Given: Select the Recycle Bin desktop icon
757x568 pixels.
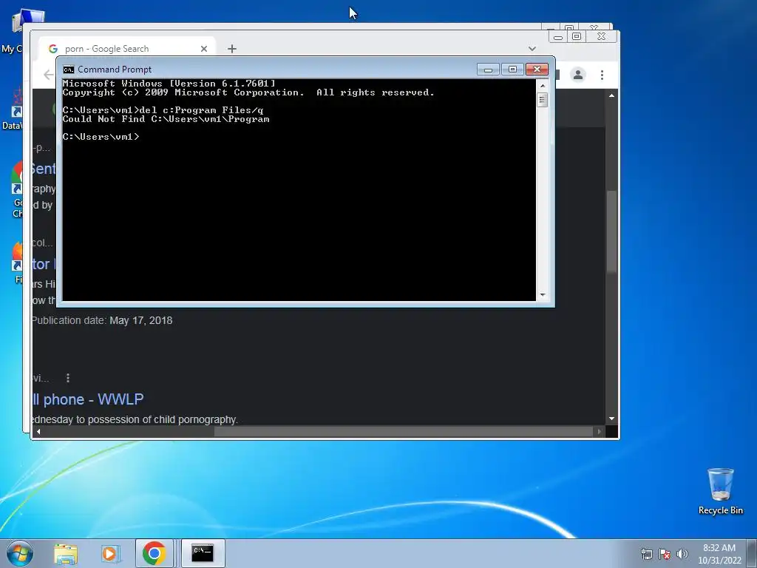Looking at the screenshot, I should (721, 491).
